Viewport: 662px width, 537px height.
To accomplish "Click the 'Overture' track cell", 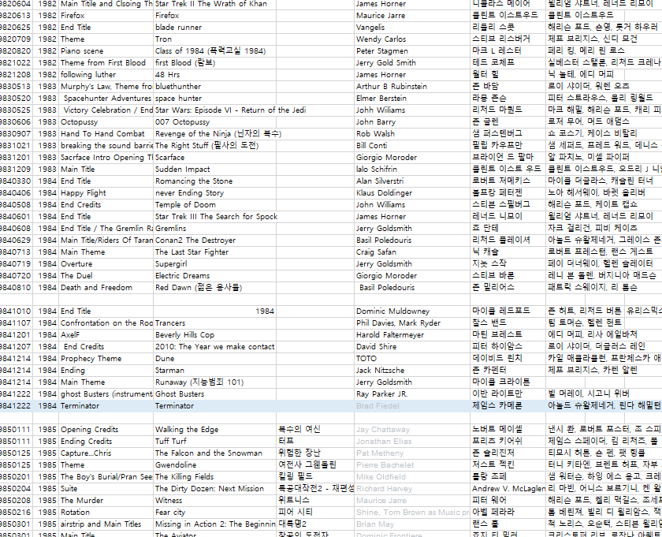I will tap(106, 264).
